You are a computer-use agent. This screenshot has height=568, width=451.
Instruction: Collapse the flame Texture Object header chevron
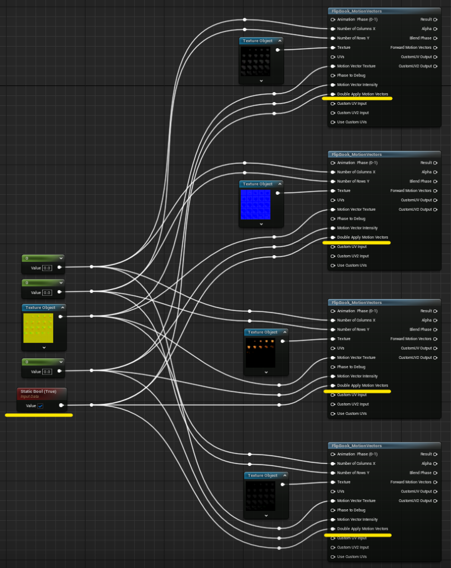click(x=285, y=332)
